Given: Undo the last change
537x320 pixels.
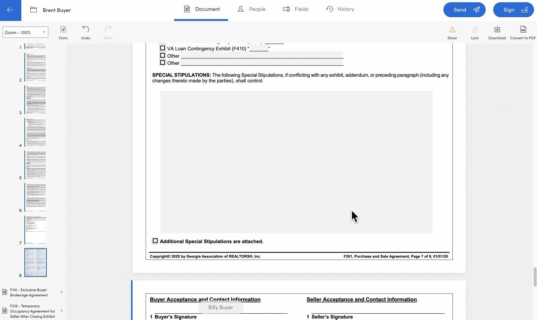Looking at the screenshot, I should (86, 33).
